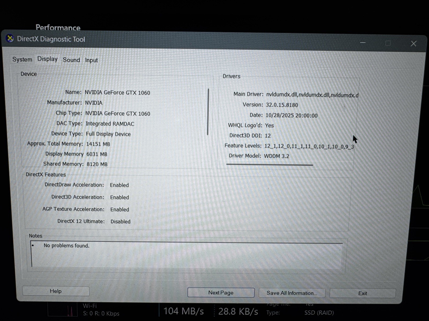Click the WHQL Logo'd Yes value
This screenshot has width=429, height=321.
point(269,125)
